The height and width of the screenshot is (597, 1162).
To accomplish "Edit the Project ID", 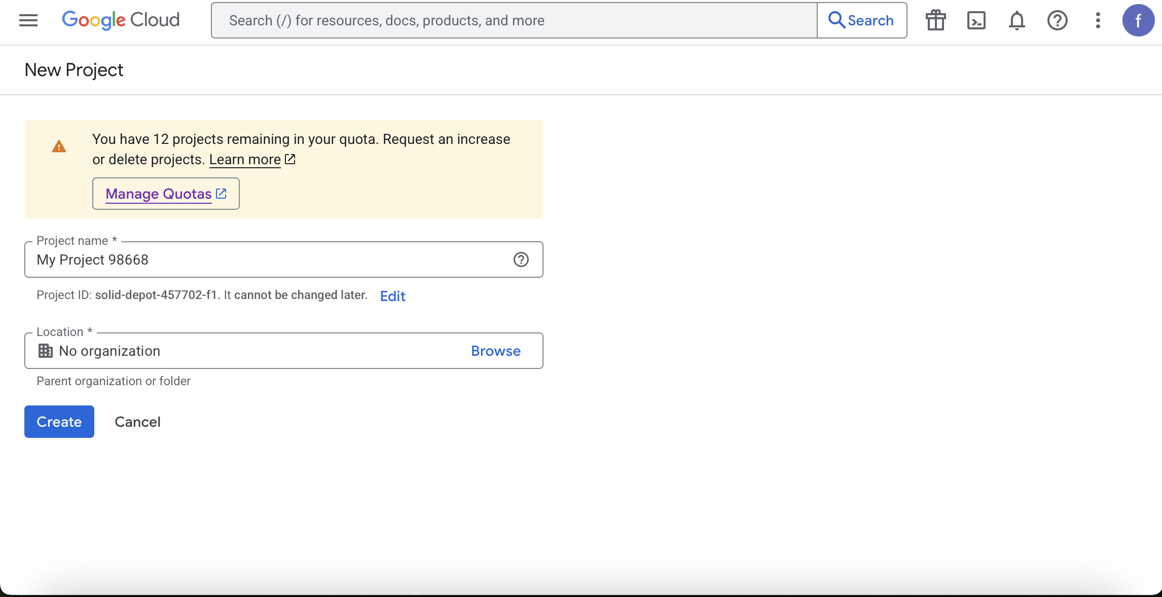I will [392, 296].
